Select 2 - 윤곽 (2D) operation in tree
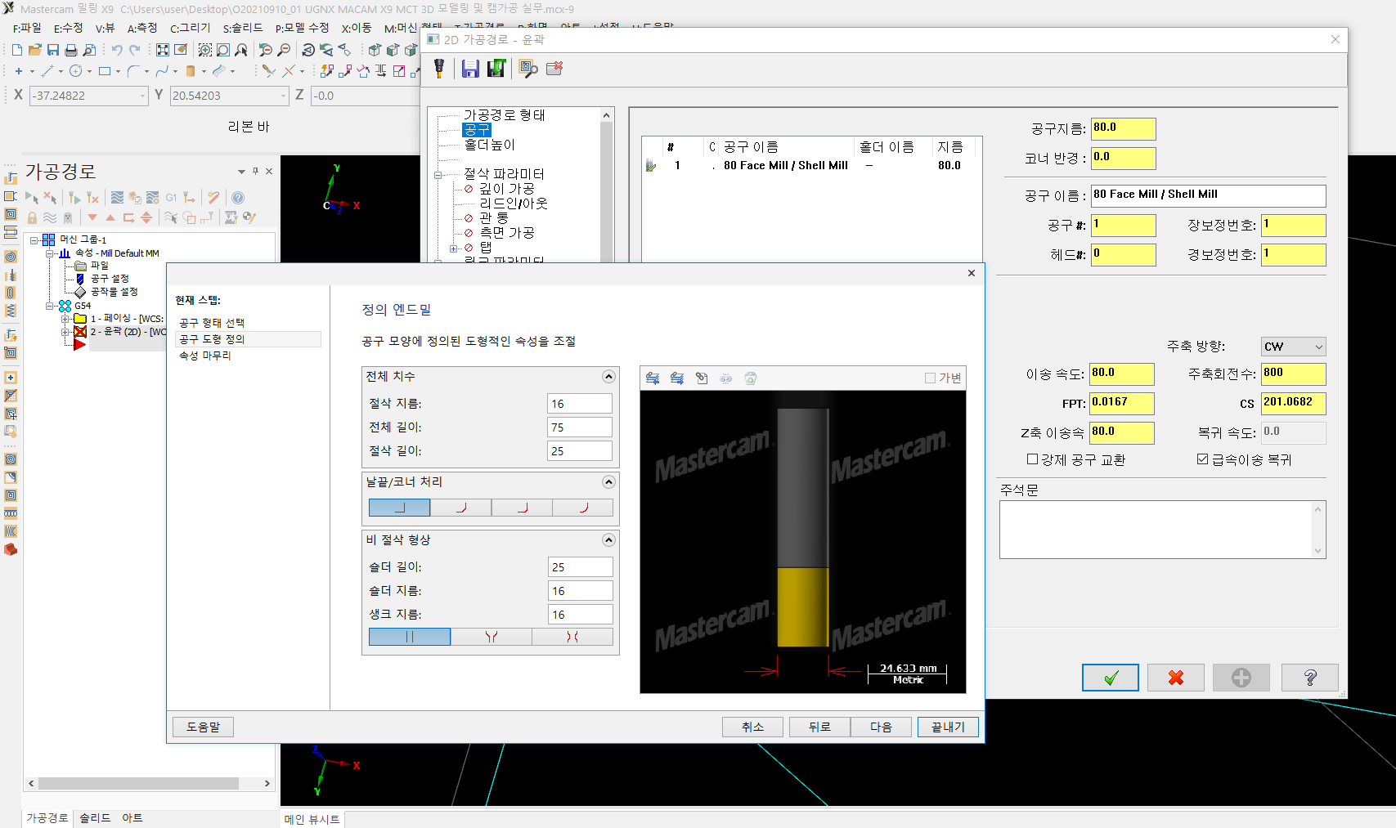Screen dimensions: 1396x828 (128, 332)
